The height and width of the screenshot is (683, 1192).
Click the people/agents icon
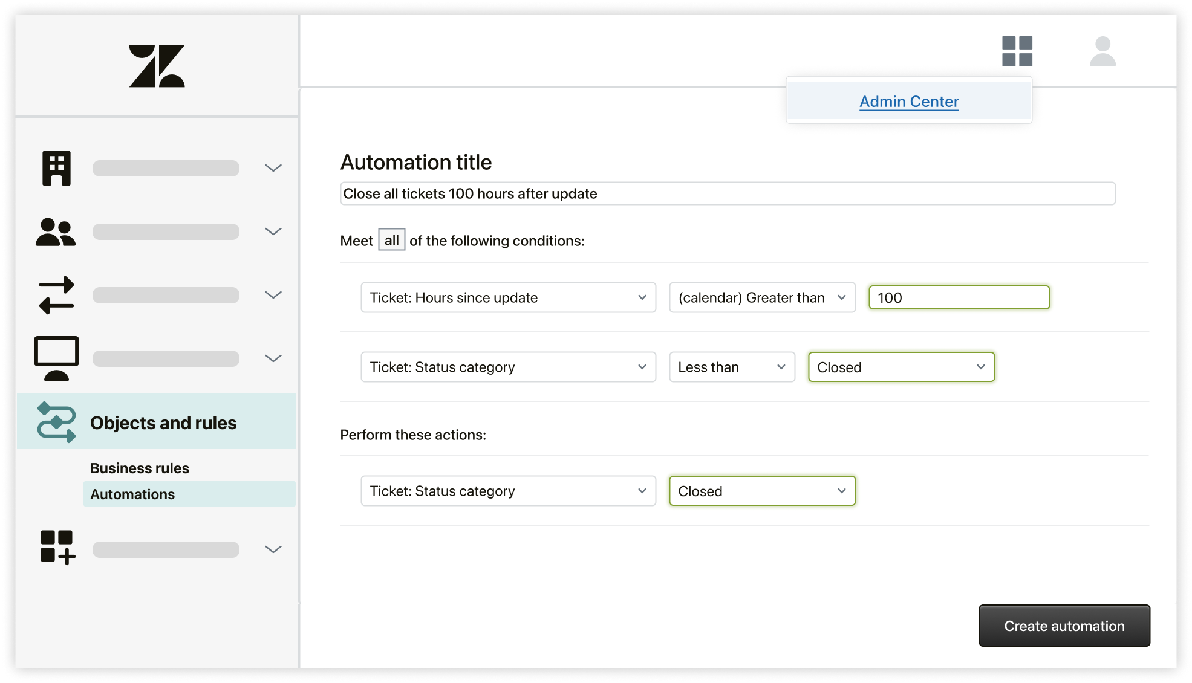point(56,230)
